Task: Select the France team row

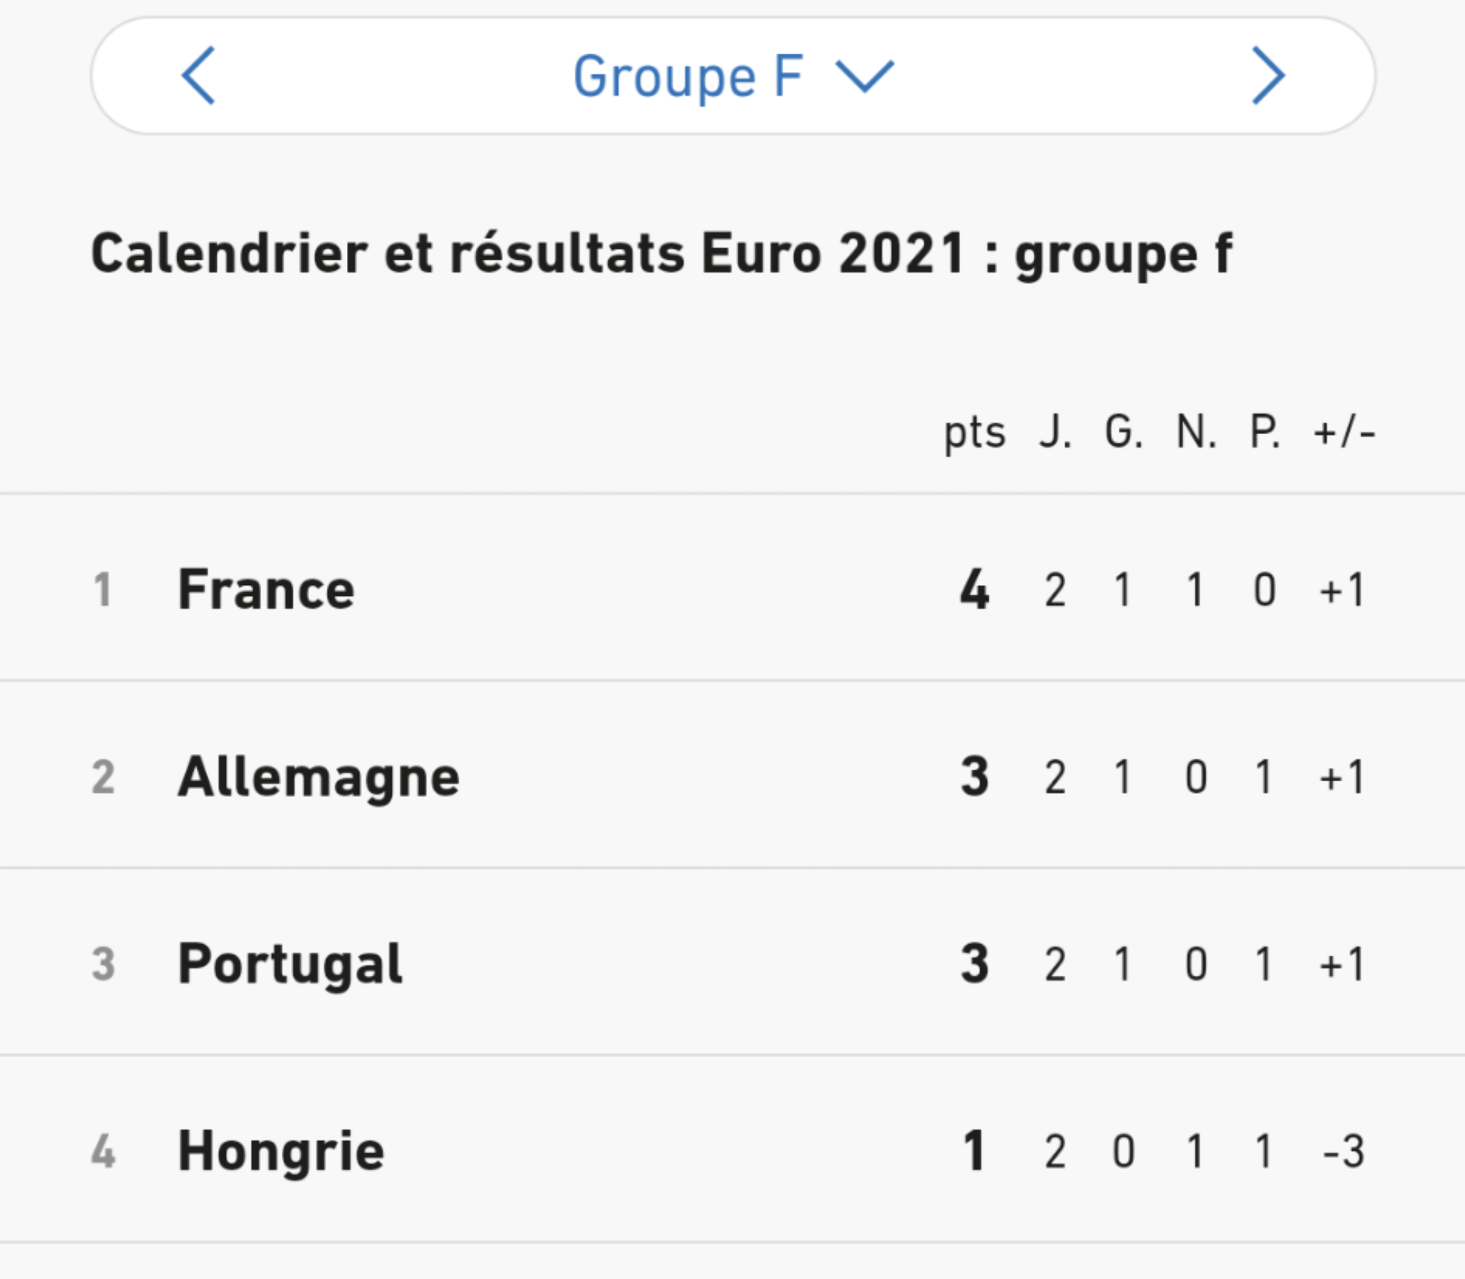Action: tap(266, 589)
